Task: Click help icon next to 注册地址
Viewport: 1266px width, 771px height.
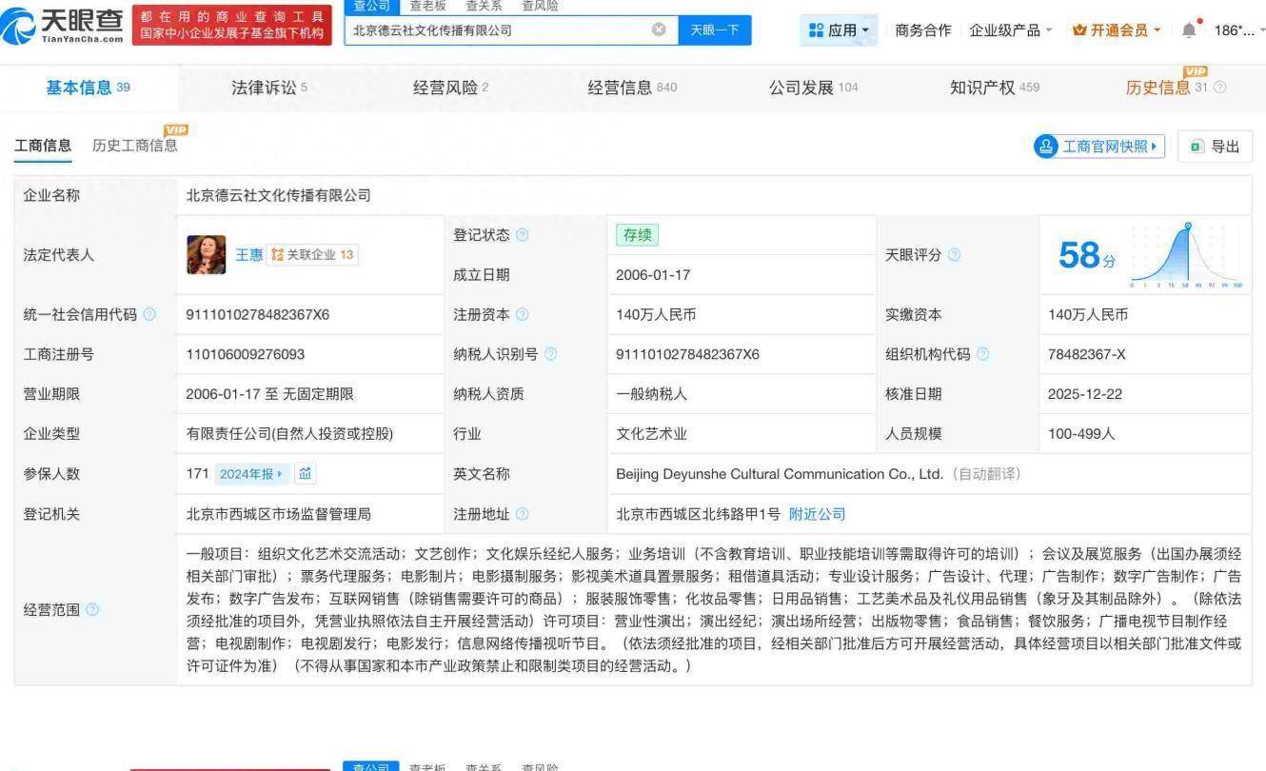Action: 523,514
